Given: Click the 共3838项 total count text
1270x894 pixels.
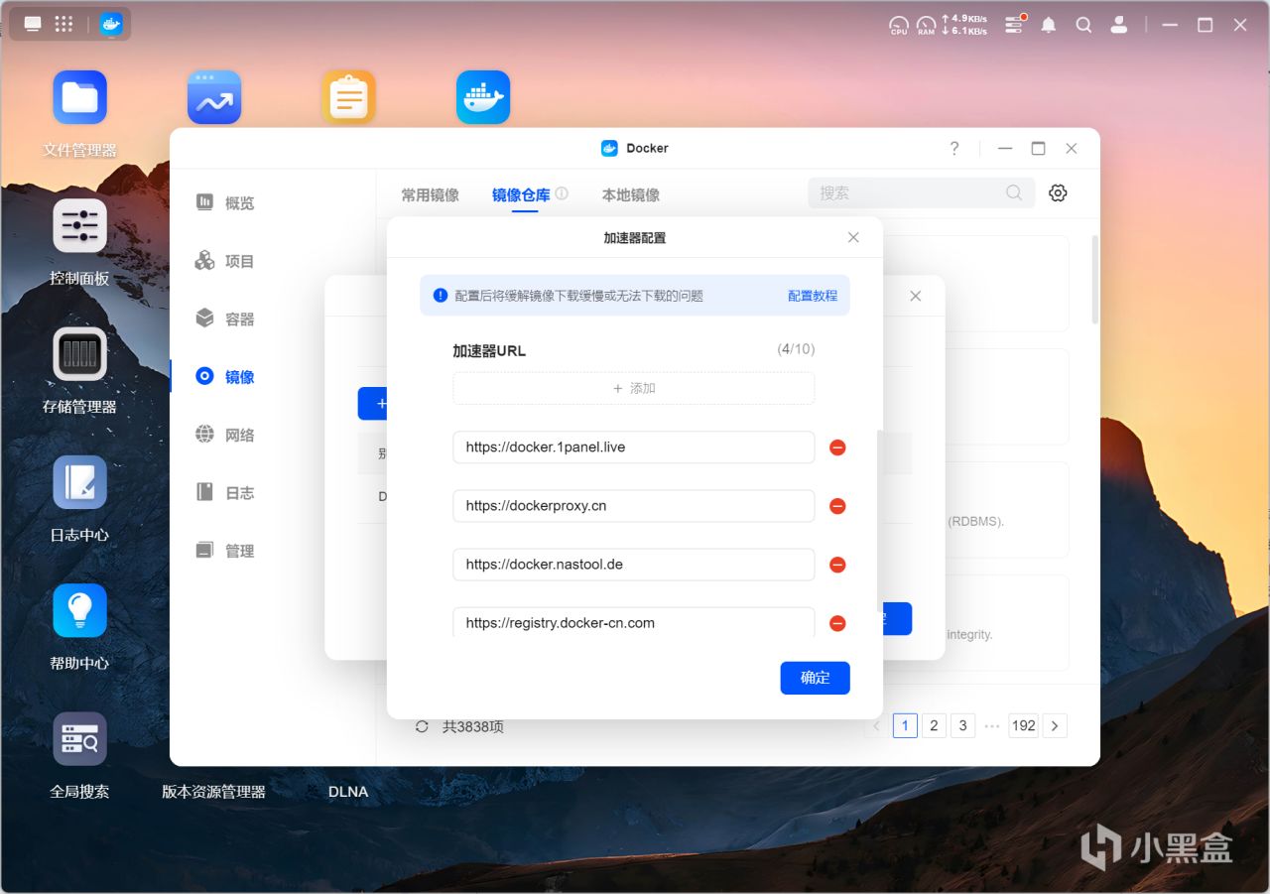Looking at the screenshot, I should [x=473, y=726].
